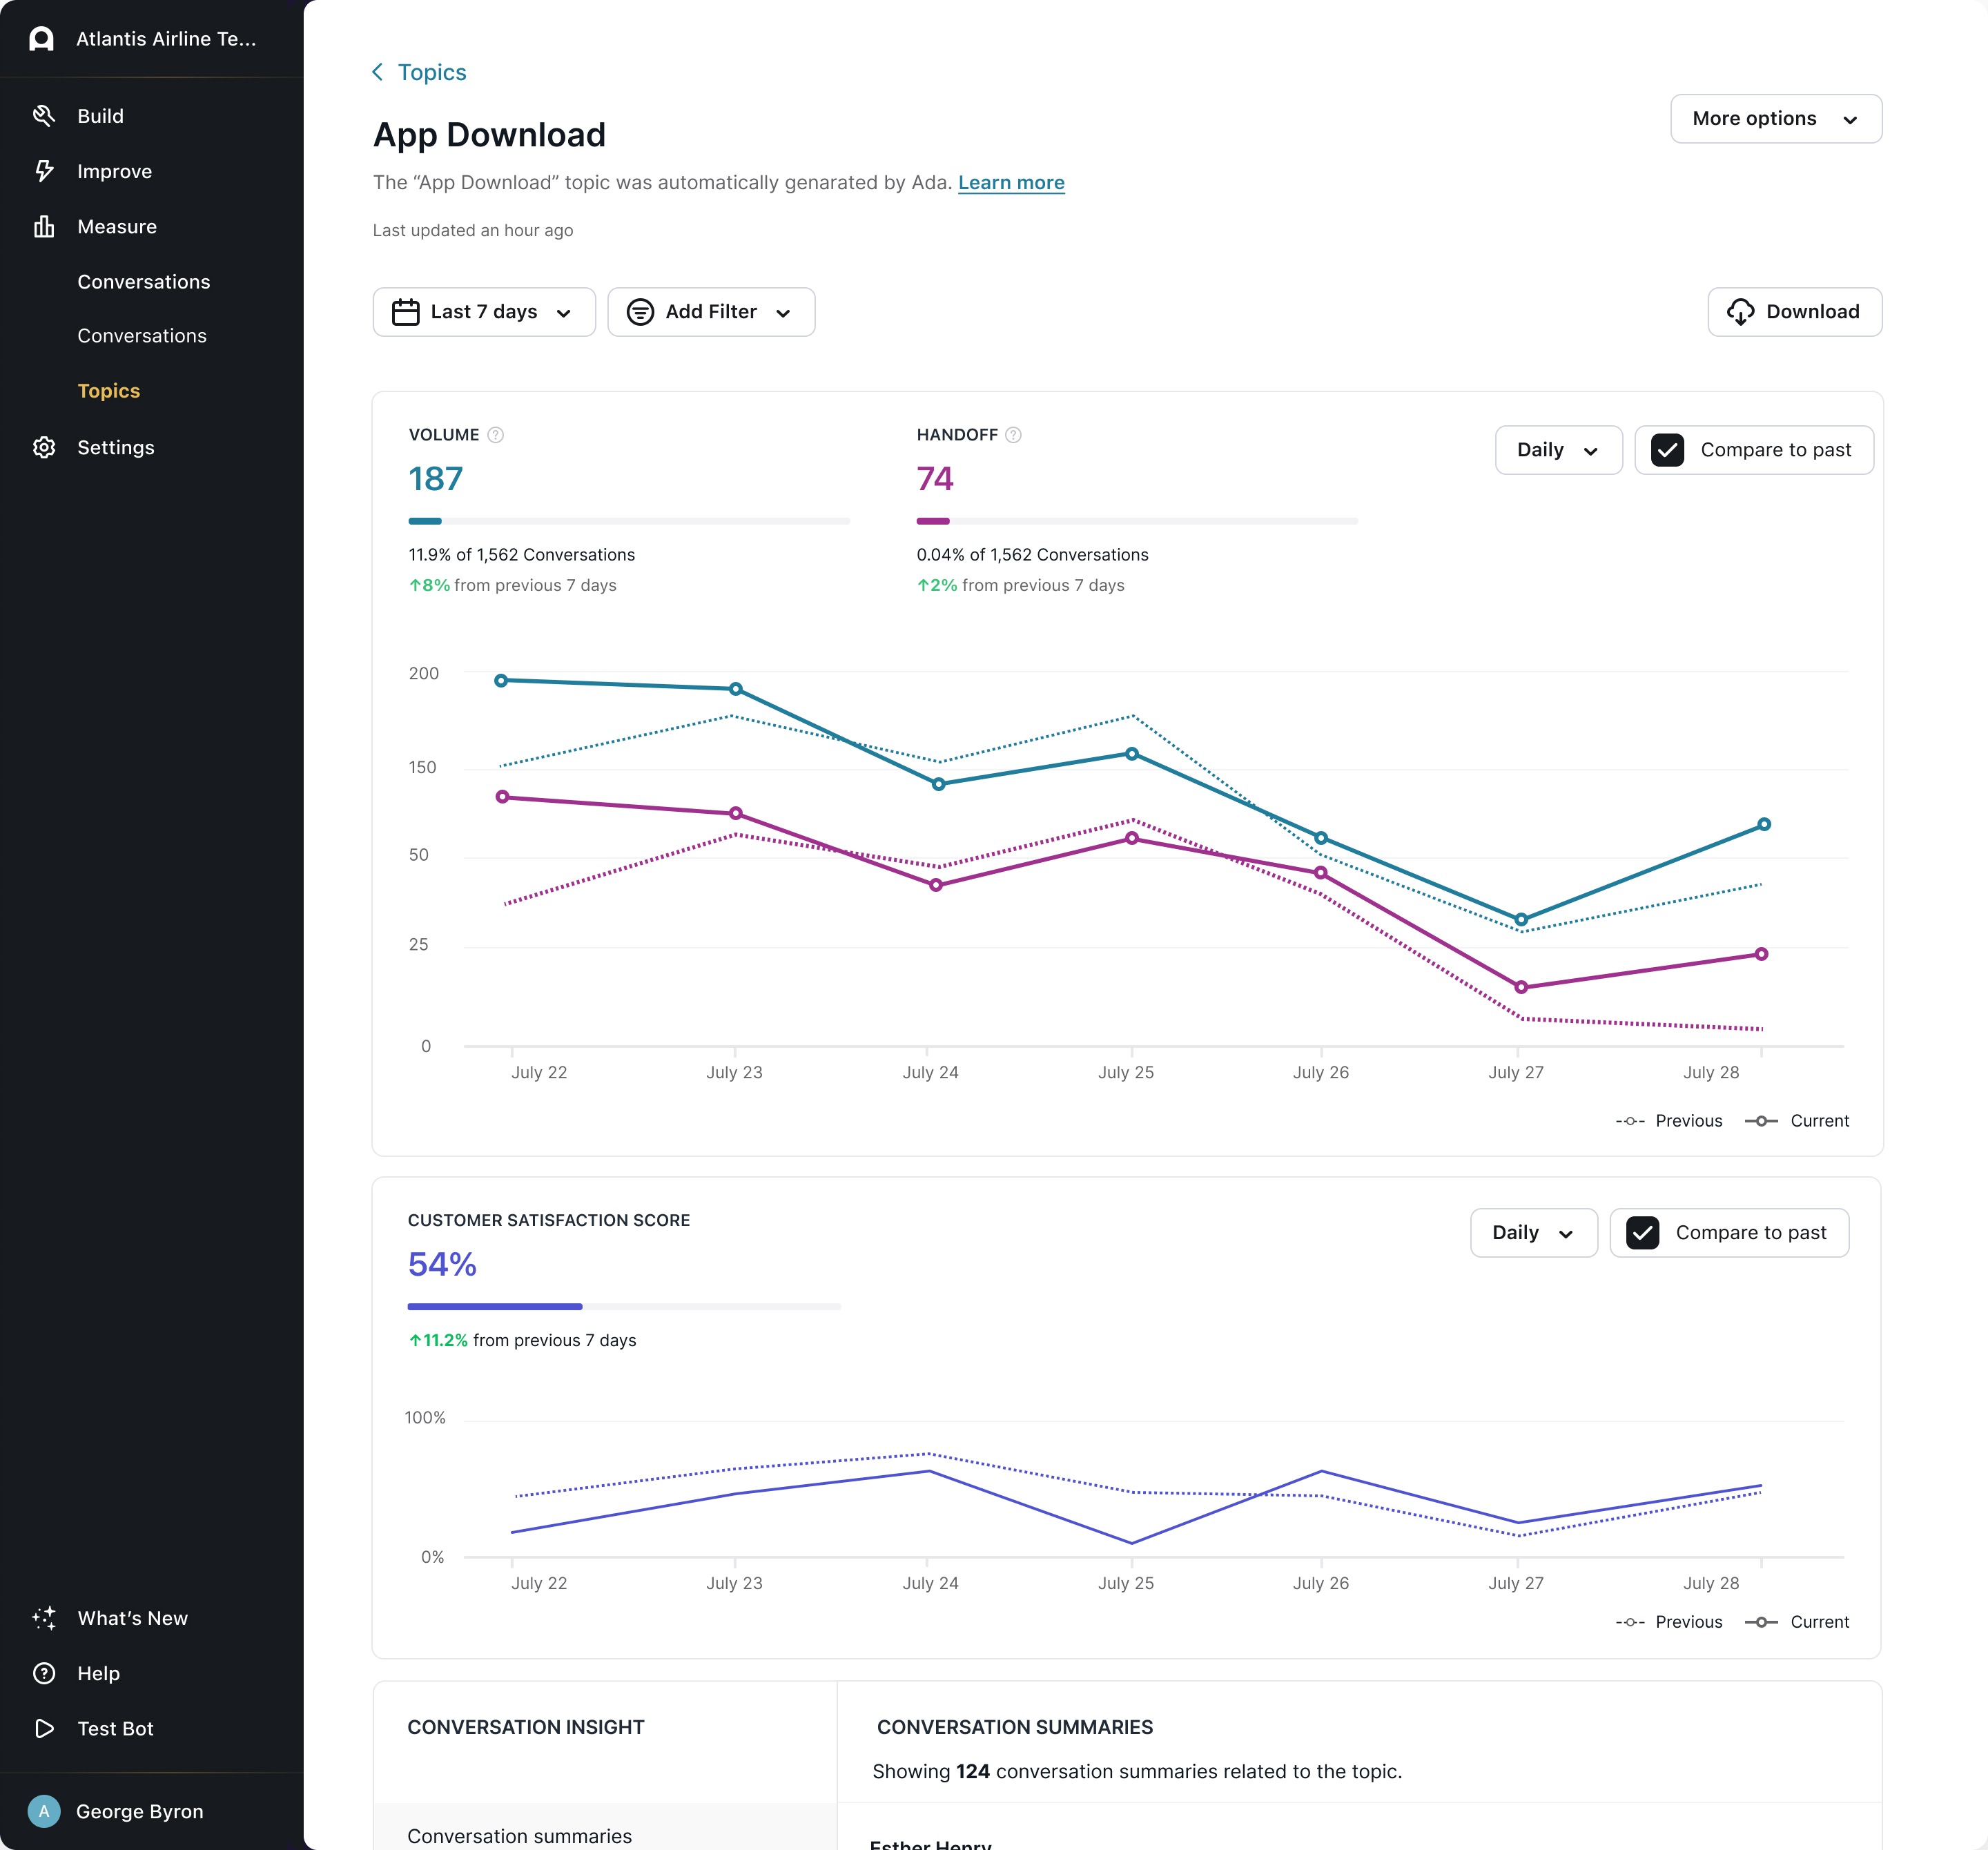Expand the More options dropdown

click(1775, 119)
